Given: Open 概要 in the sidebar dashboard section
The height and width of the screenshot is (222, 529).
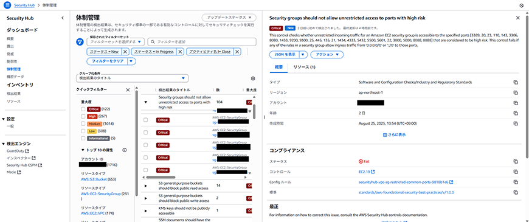Looking at the screenshot, I should pyautogui.click(x=10, y=38).
